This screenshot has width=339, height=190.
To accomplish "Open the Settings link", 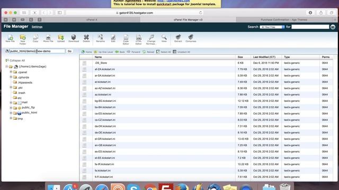I will pyautogui.click(x=37, y=27).
